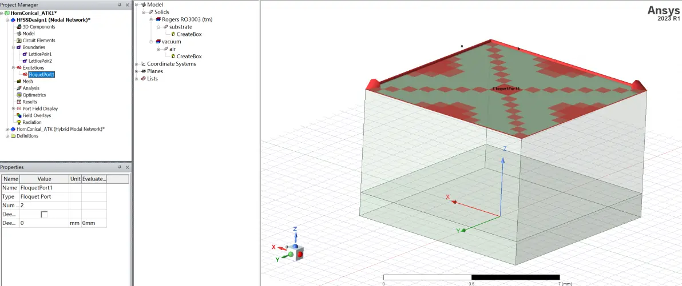Toggle the Deembed checkbox in Properties
Screen dimensions: 682x286
[45, 215]
